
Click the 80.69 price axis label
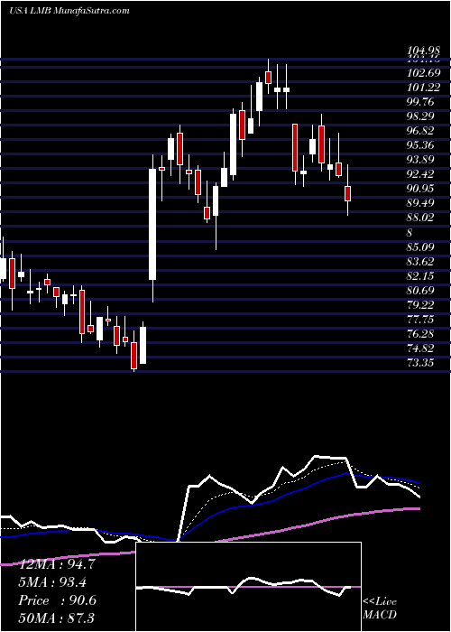click(421, 290)
